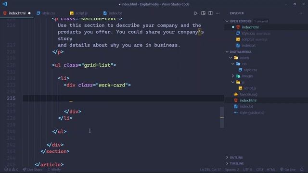
Task: Open style-guide.md in the file tree
Action: (251, 112)
